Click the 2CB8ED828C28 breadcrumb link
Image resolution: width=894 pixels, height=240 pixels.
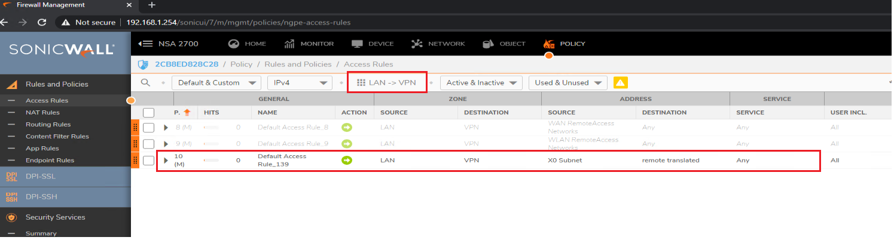click(187, 64)
